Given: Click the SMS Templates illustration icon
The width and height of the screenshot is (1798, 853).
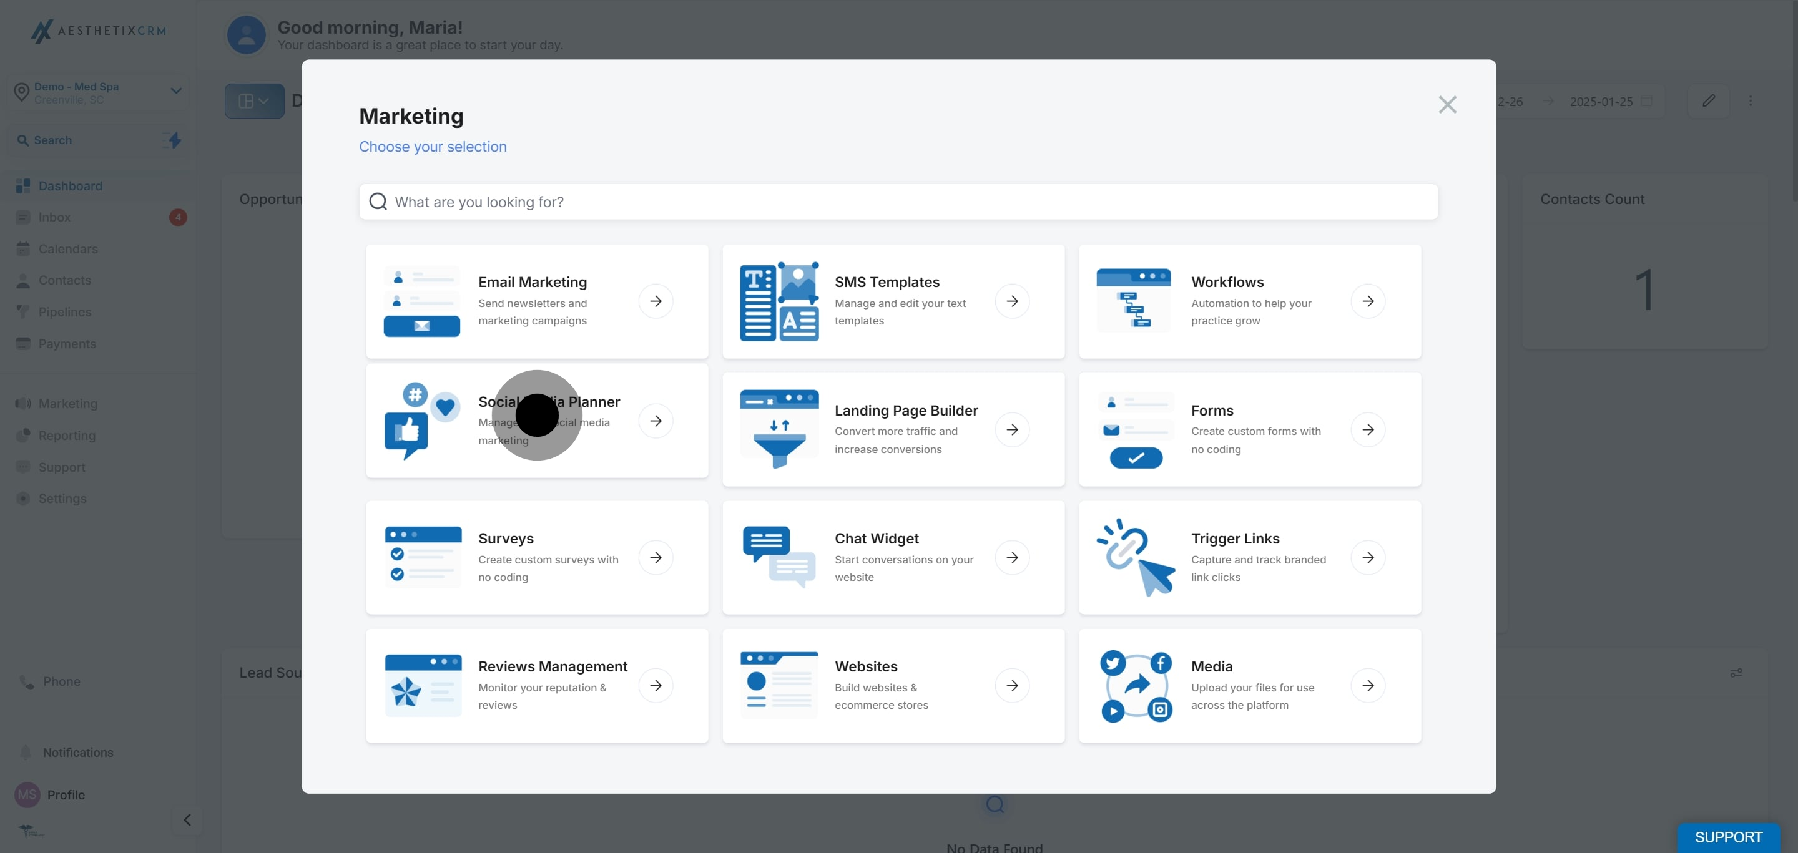Looking at the screenshot, I should point(779,301).
